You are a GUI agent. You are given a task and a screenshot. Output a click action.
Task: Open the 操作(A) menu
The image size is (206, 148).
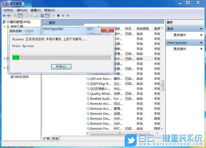[22, 10]
